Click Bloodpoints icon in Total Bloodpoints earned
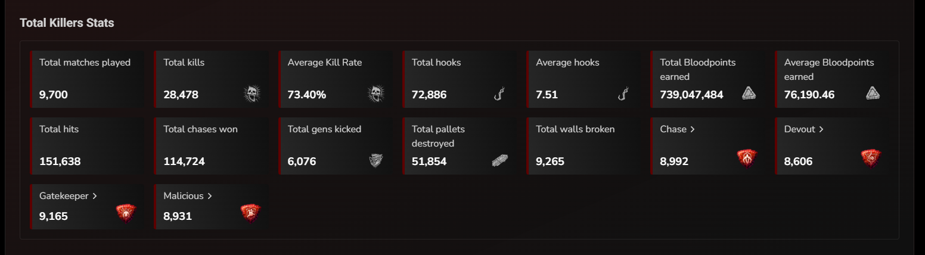Viewport: 925px width, 255px height. [749, 93]
